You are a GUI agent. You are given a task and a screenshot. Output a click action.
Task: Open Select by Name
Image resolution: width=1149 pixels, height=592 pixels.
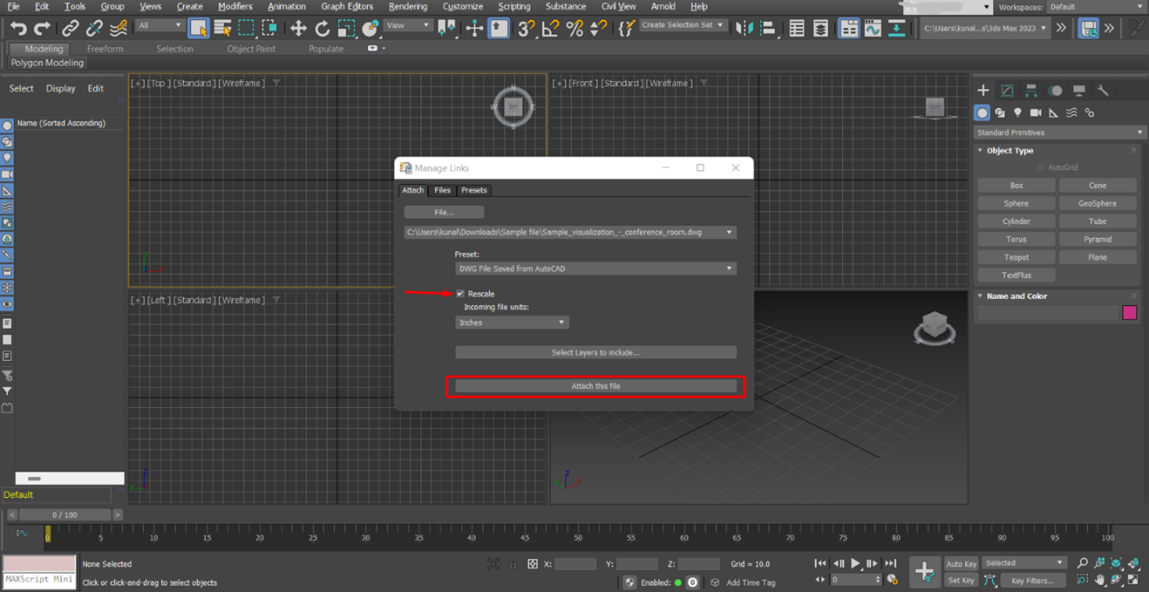[222, 27]
